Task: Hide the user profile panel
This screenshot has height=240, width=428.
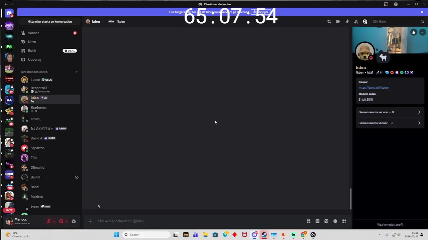Action: coord(365,21)
